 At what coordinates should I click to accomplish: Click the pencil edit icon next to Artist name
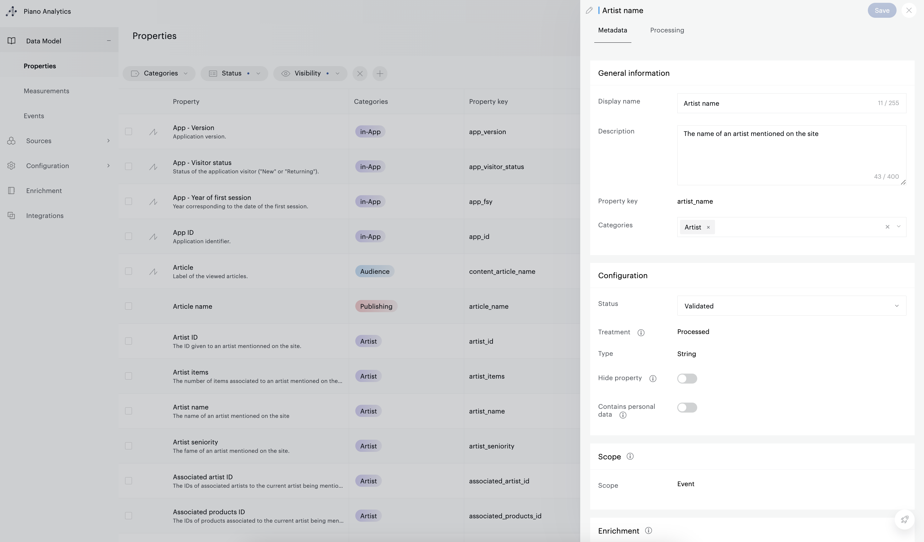coord(589,10)
